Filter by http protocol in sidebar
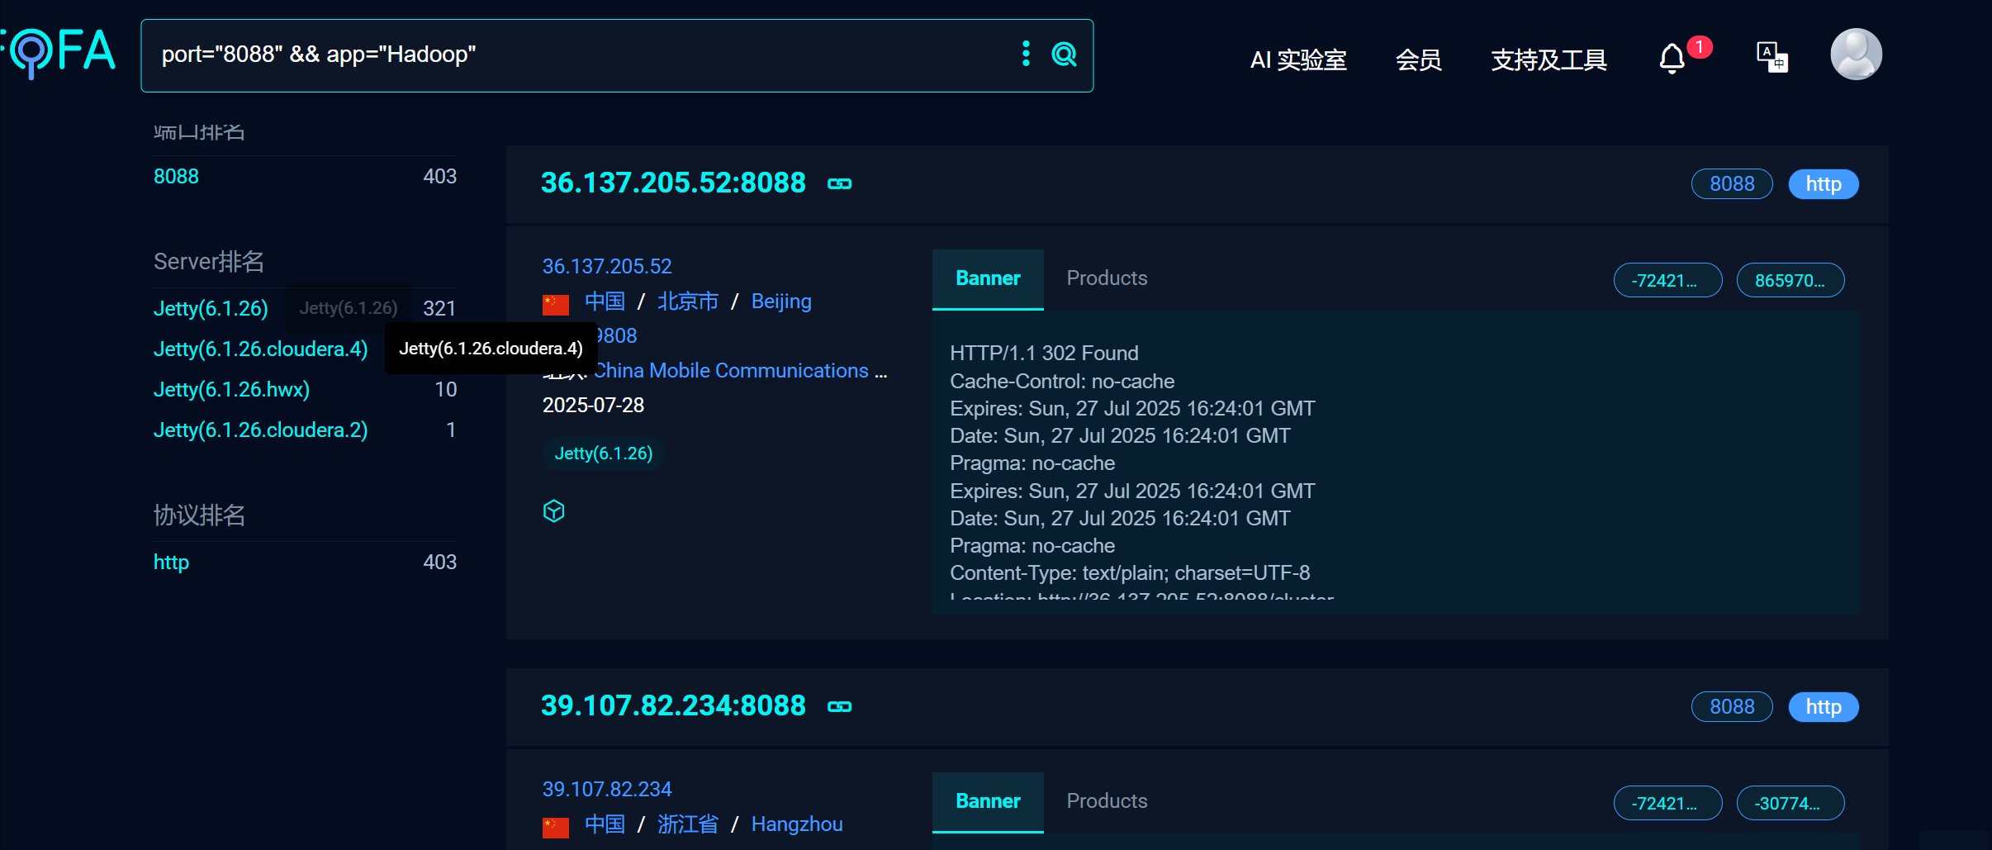The image size is (1992, 850). pyautogui.click(x=171, y=562)
